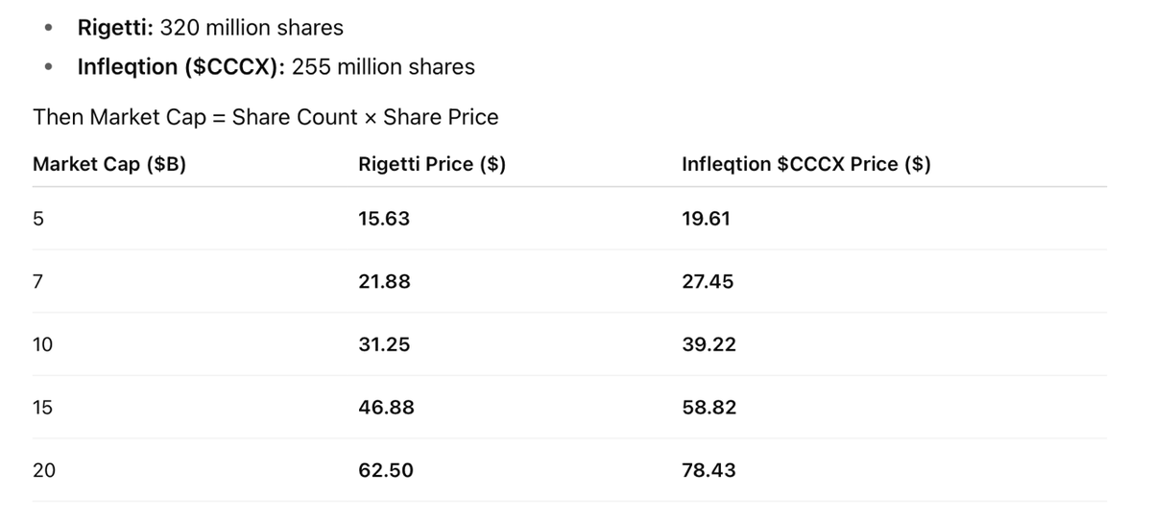
Task: Click the Inflection $CCCX Price ($) header
Action: click(x=805, y=164)
